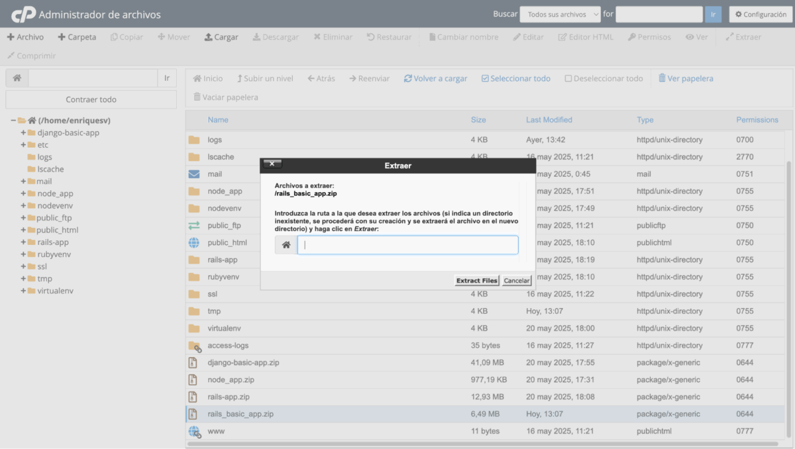
Task: Click the cPanel logo icon
Action: click(23, 14)
